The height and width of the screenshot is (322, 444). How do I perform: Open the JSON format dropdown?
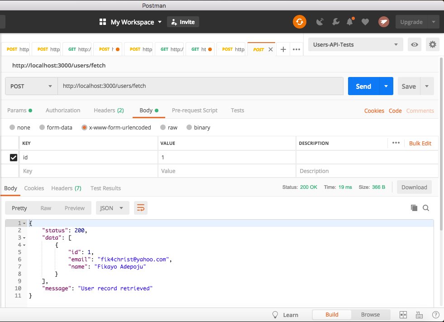point(112,208)
